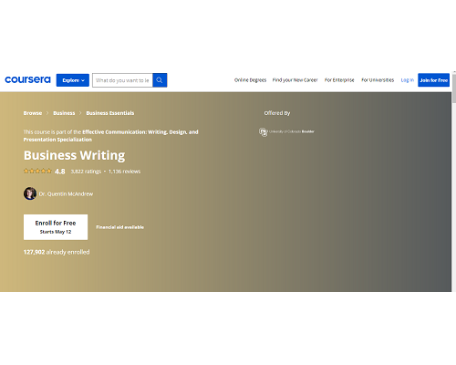Click the magnifying glass search button

pos(160,80)
